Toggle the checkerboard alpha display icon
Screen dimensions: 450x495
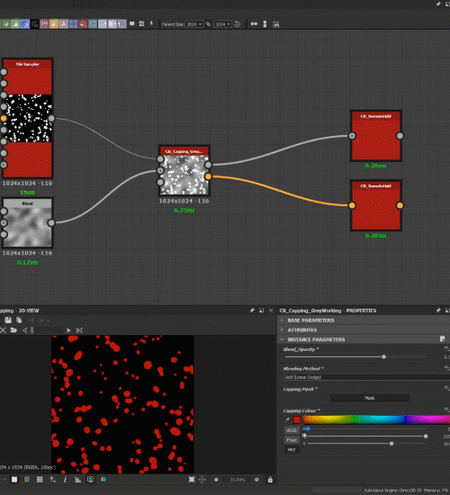tap(14, 480)
